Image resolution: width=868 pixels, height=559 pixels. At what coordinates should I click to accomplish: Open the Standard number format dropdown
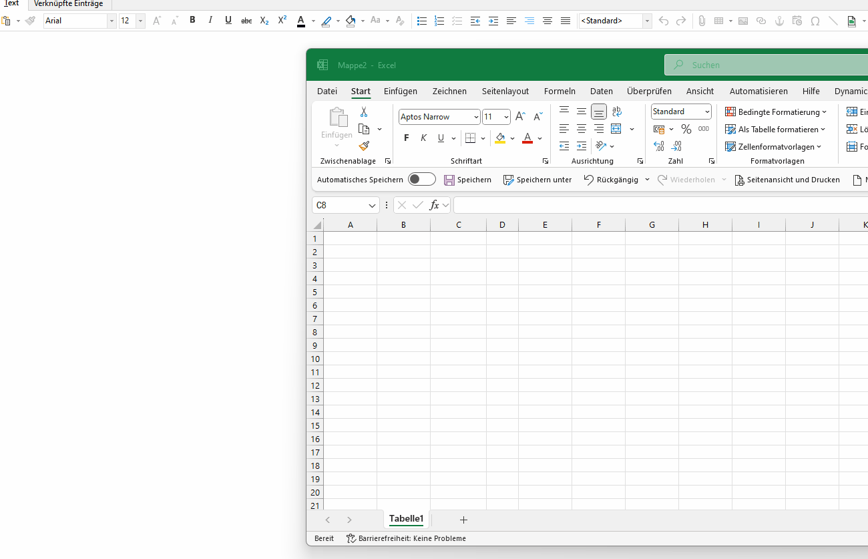coord(707,112)
